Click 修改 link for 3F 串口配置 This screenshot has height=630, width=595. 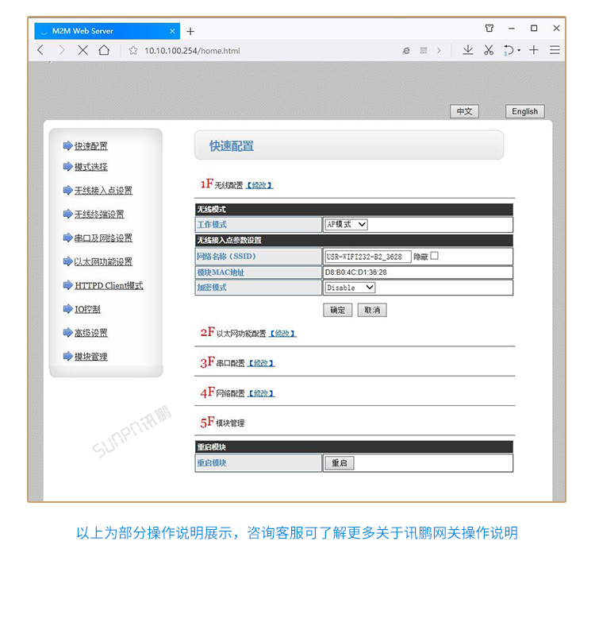pyautogui.click(x=261, y=363)
